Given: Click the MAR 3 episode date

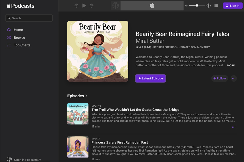Looking at the screenshot, I should coord(96,139).
